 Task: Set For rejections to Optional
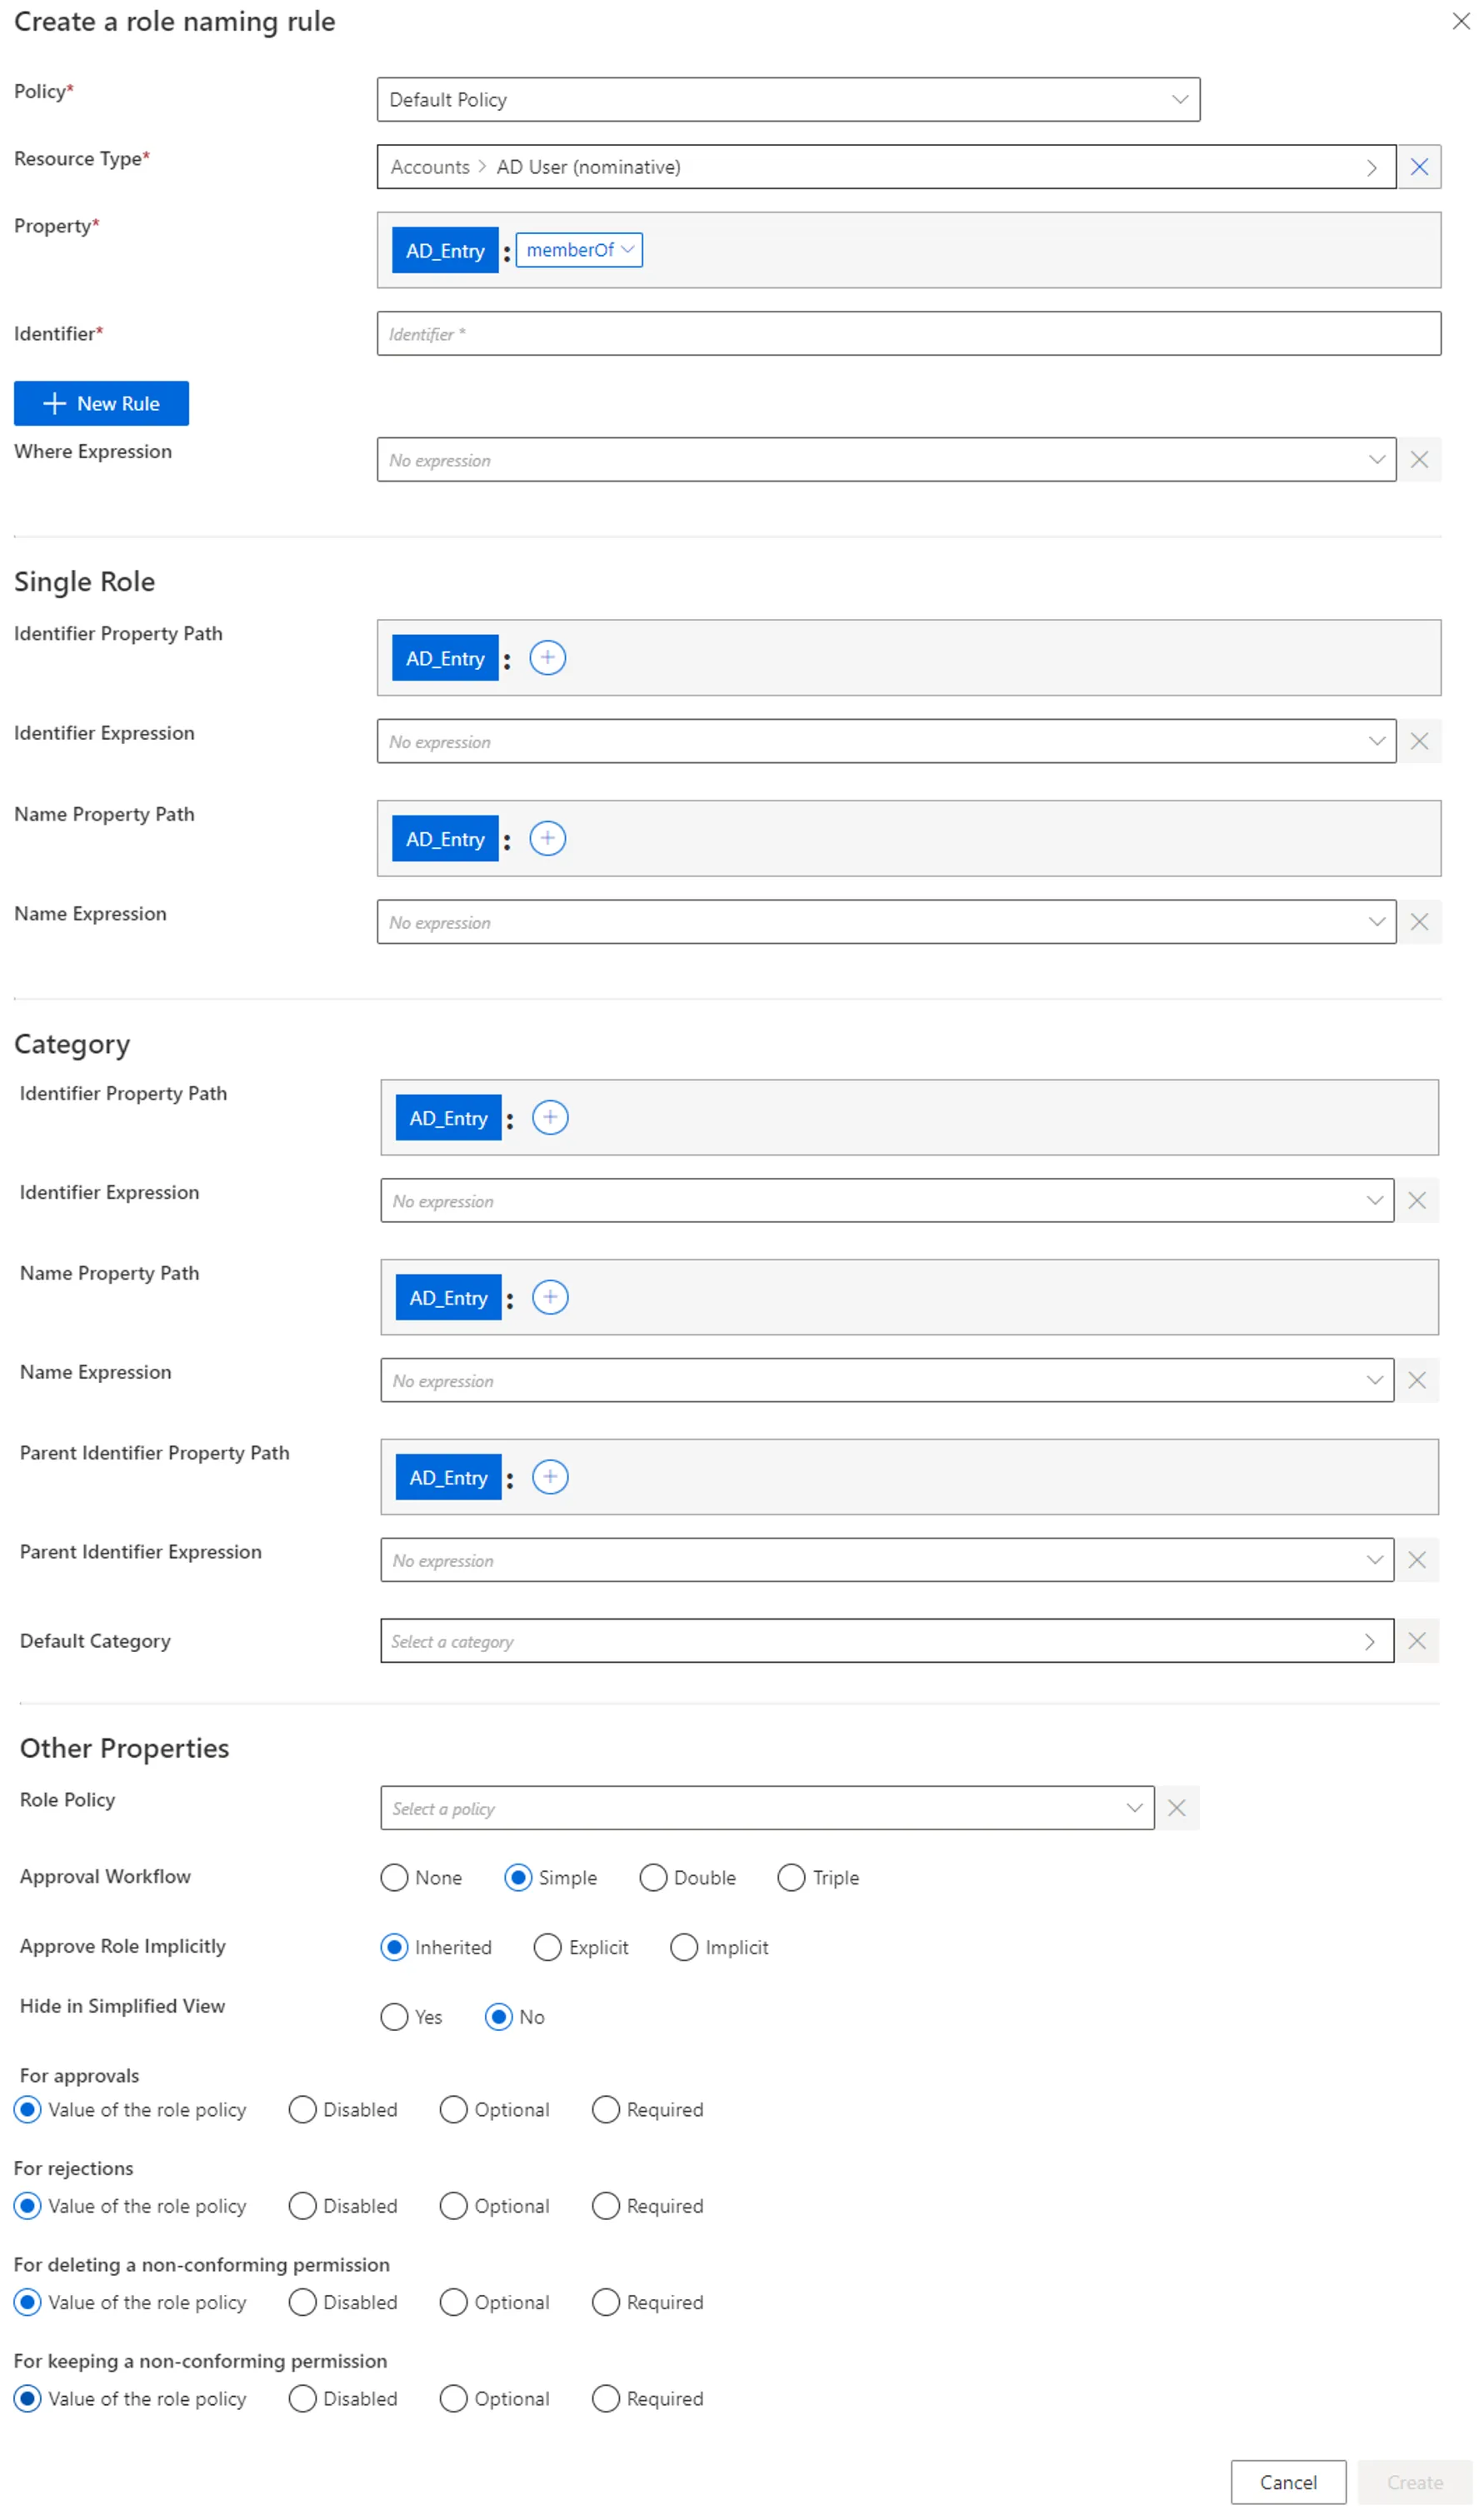click(453, 2205)
